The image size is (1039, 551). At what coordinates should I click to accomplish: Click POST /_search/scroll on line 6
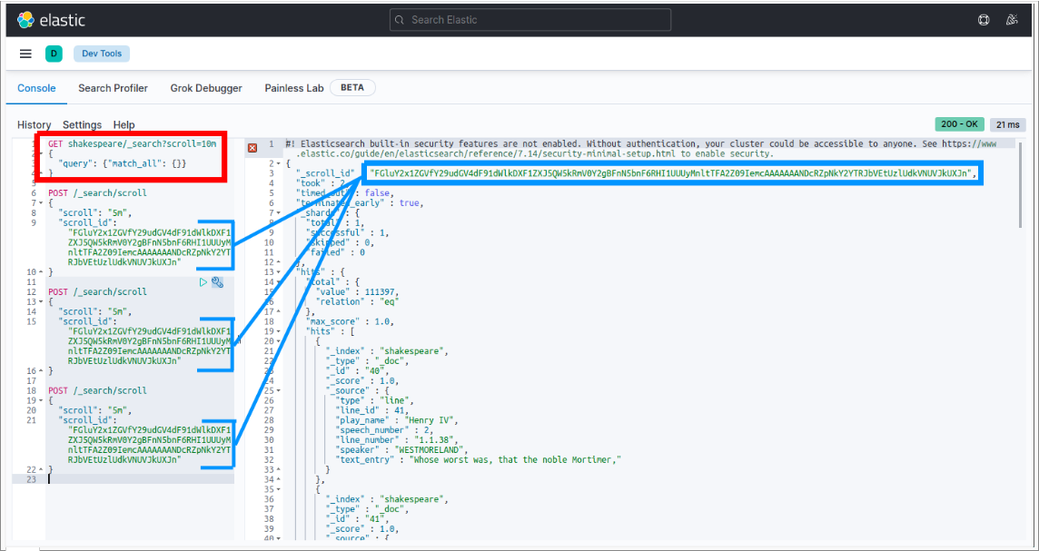coord(97,193)
